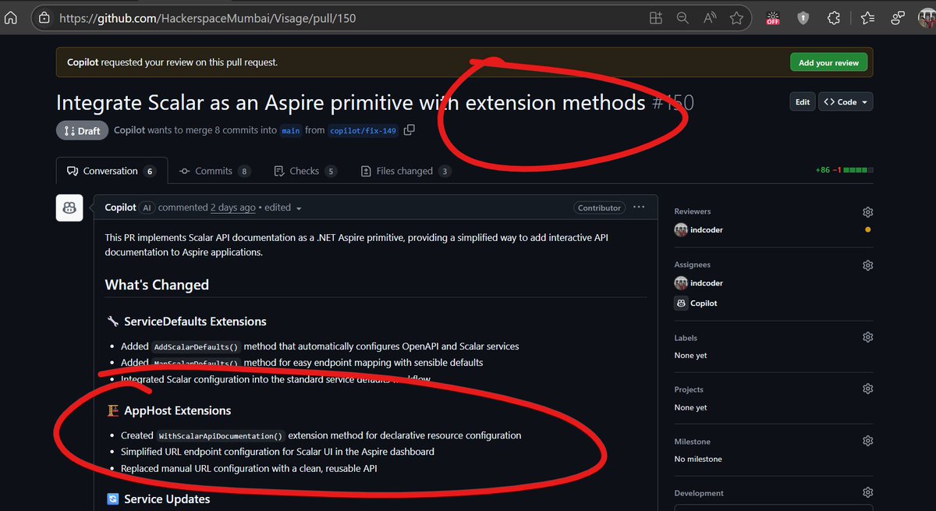Click the red OFF extension icon
This screenshot has width=936, height=511.
pyautogui.click(x=773, y=17)
